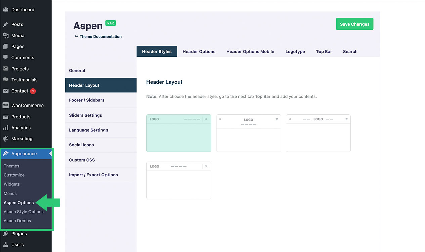Screen dimensions: 425x252
Task: Select the highlighted green header layout
Action: 179,133
